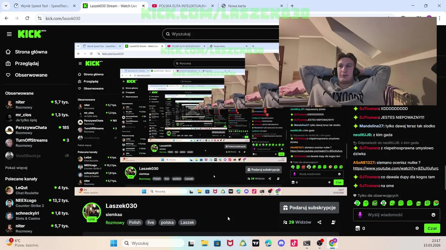Open OBS Studio from taskbar

[x=320, y=243]
